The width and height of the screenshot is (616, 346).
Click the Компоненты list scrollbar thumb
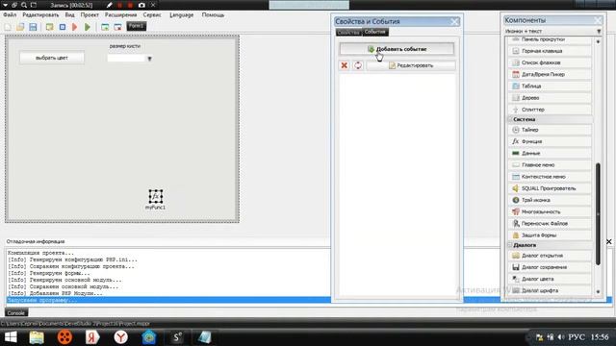coord(598,213)
